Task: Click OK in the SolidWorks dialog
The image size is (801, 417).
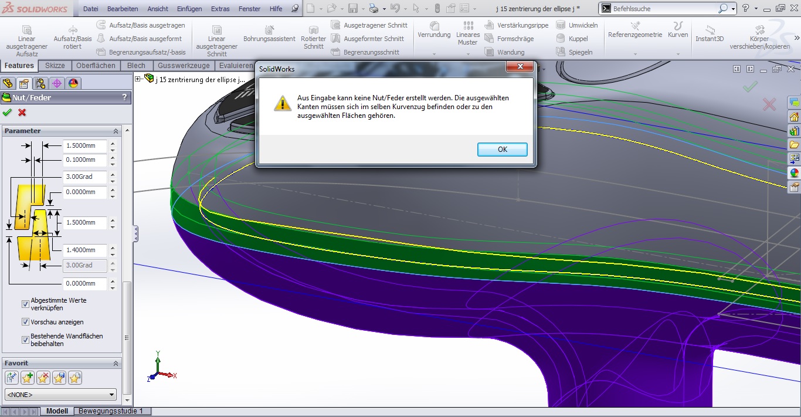Action: click(x=503, y=150)
